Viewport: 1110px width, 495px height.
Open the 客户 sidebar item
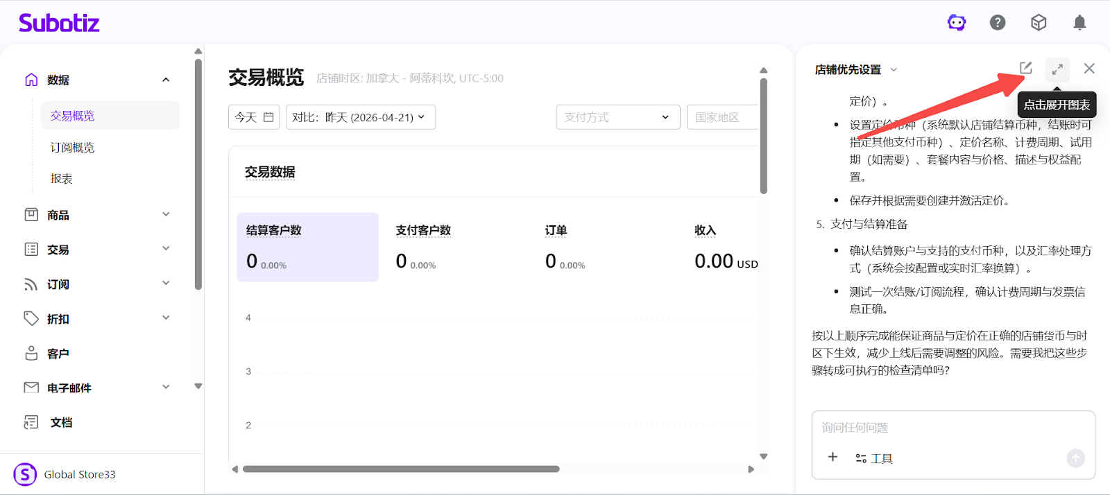click(x=58, y=354)
